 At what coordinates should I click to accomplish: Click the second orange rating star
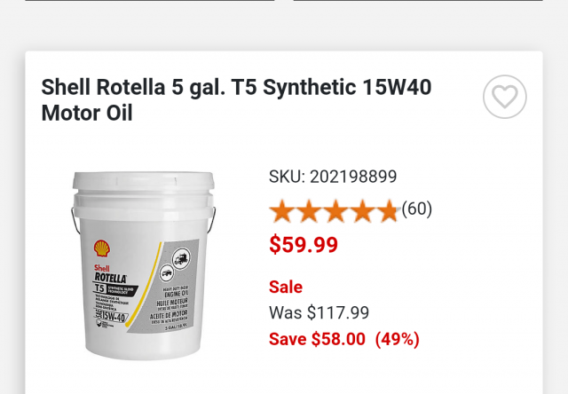[x=308, y=211]
